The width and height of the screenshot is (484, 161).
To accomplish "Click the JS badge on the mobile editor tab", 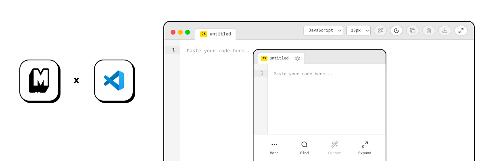I will point(264,58).
